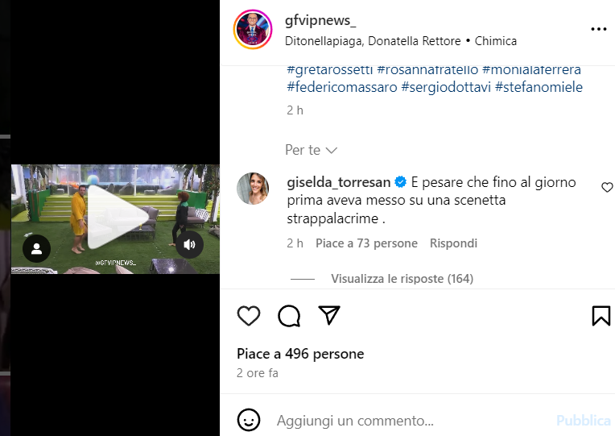Viewport: 615px width, 436px height.
Task: Open the emoji picker smiley icon
Action: [x=249, y=420]
